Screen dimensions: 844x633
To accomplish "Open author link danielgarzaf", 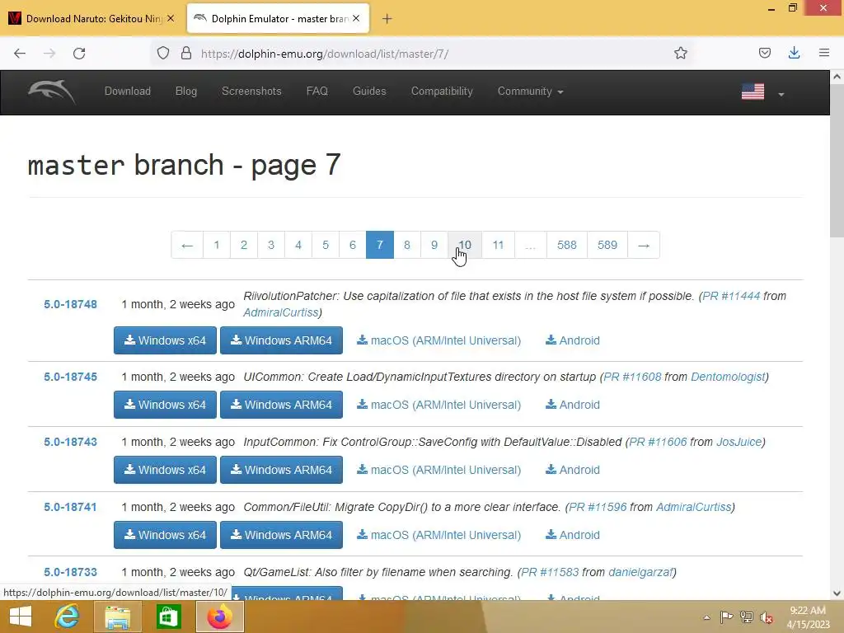I will (x=640, y=572).
